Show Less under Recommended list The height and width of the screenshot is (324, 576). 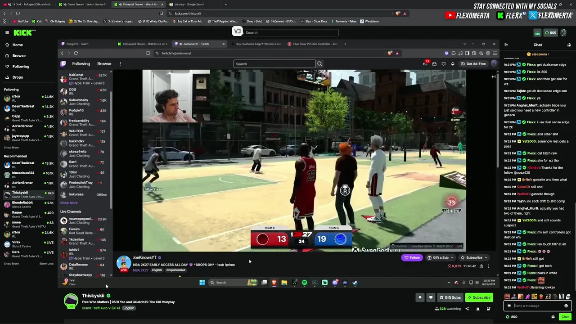pos(46,264)
